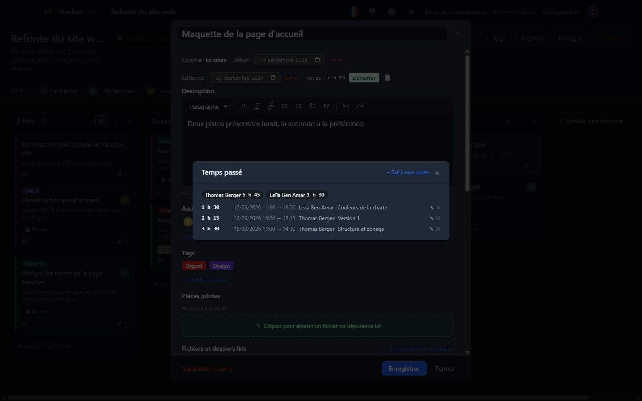642x401 pixels.
Task: Delete the Couleurs de la charte time entry
Action: [438, 208]
